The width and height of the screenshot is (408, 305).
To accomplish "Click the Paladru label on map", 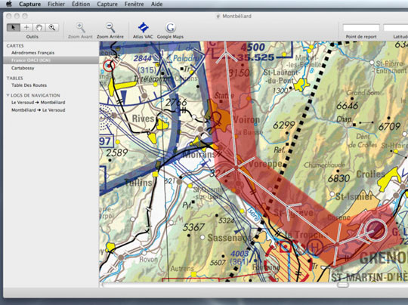I will [x=186, y=58].
